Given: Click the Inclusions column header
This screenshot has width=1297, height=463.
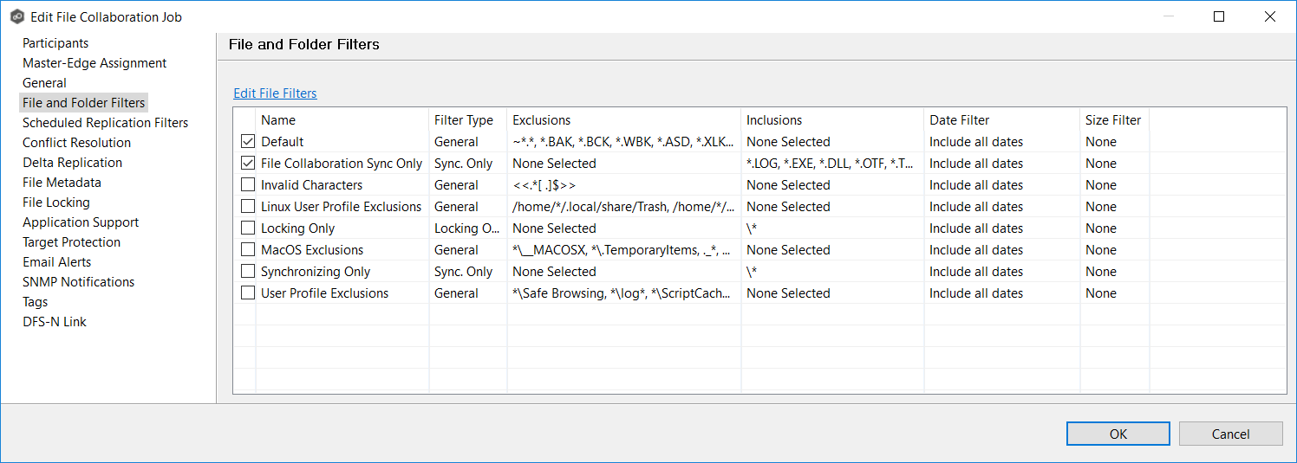Looking at the screenshot, I should 832,119.
